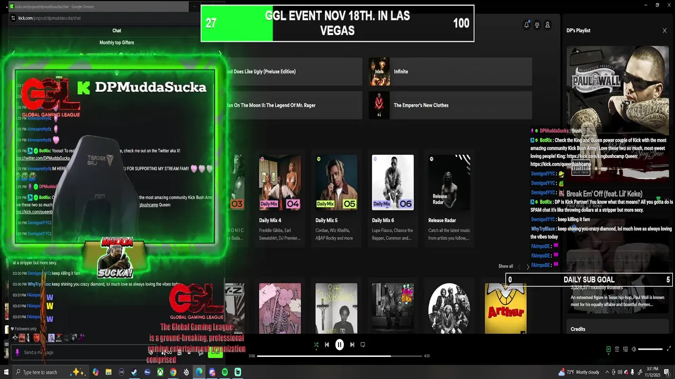Mute the Spotify volume speaker icon
The image size is (675, 379).
[634, 349]
